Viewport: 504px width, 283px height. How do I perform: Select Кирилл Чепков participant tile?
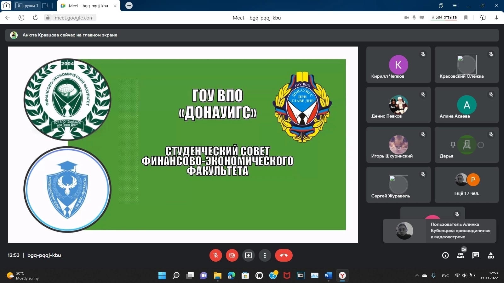(398, 65)
